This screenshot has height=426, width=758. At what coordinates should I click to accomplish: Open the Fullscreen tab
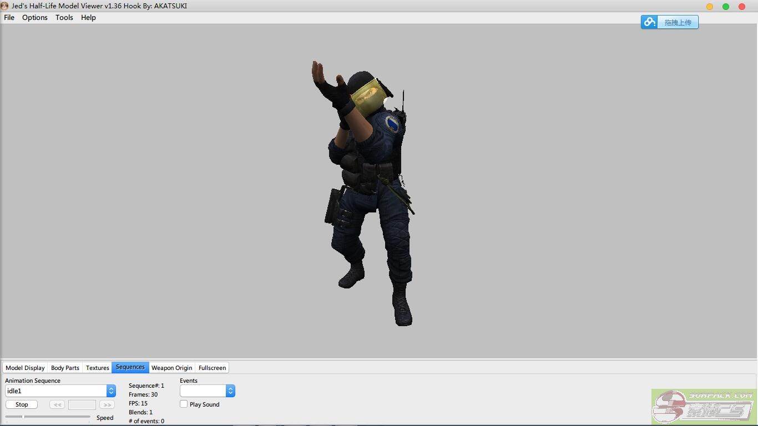(x=212, y=368)
